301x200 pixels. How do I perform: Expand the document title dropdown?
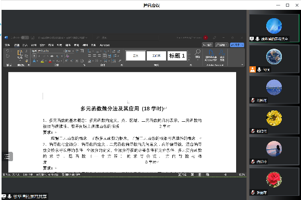[x=86, y=38]
